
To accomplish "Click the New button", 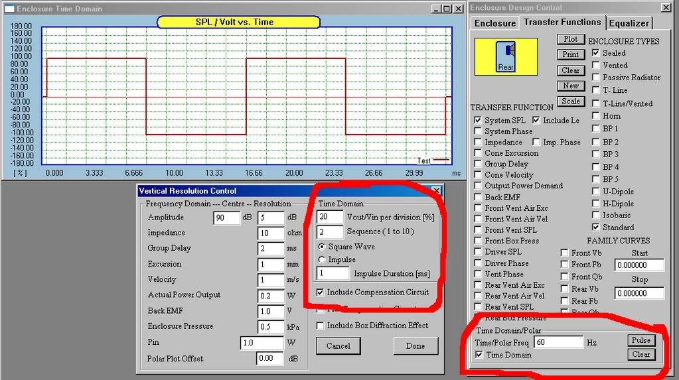I will (570, 86).
